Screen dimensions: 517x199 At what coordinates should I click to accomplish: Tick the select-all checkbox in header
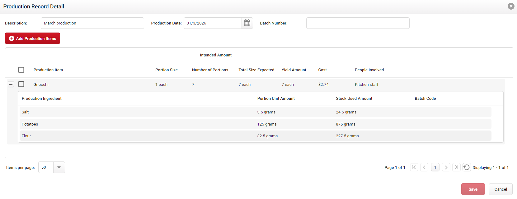coord(21,70)
